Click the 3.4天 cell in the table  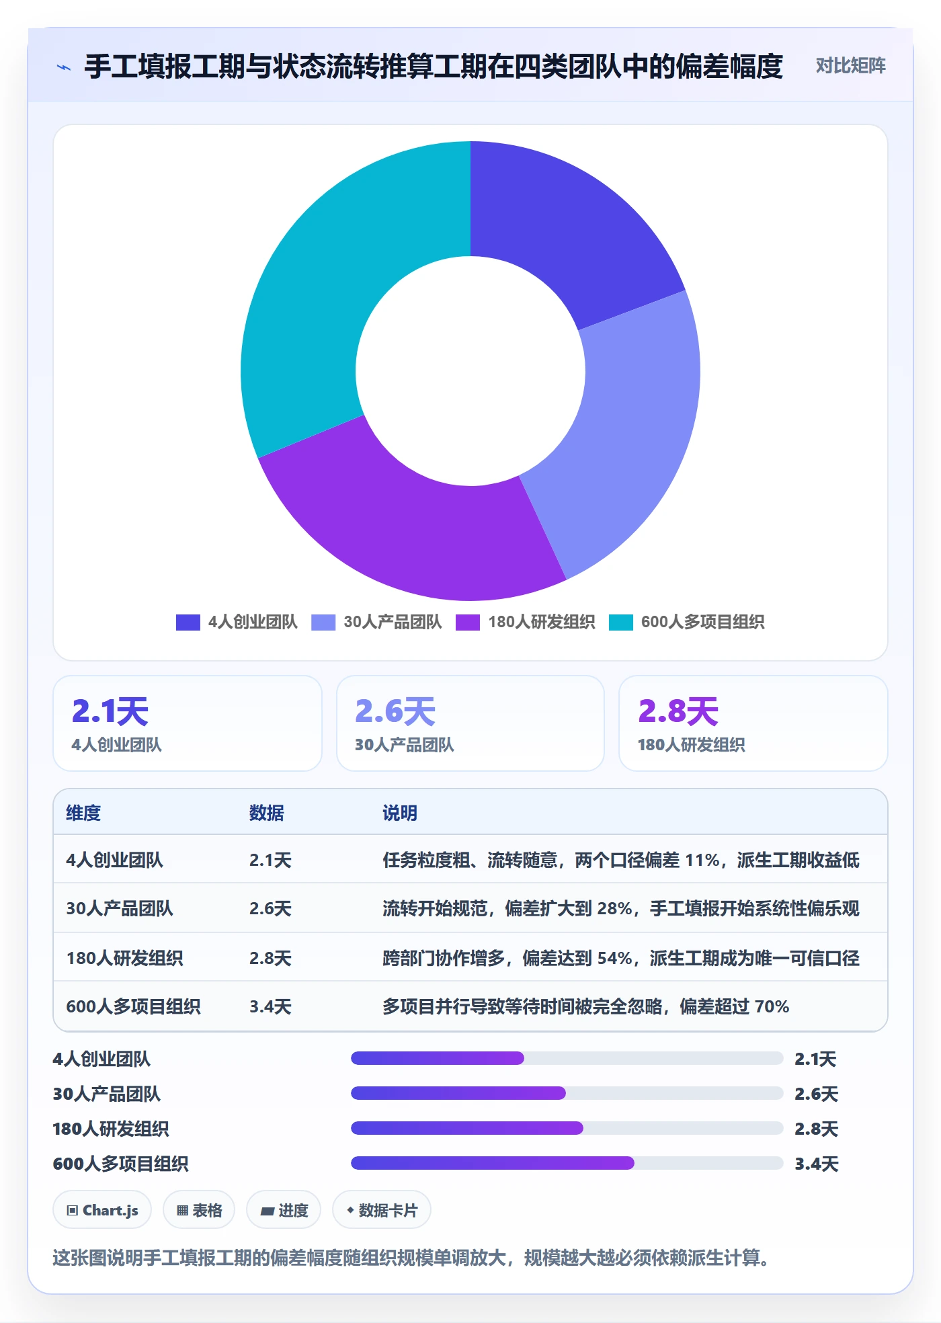pyautogui.click(x=270, y=1006)
